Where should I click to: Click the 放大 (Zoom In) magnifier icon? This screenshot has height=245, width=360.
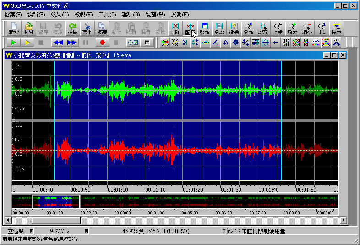tap(292, 28)
